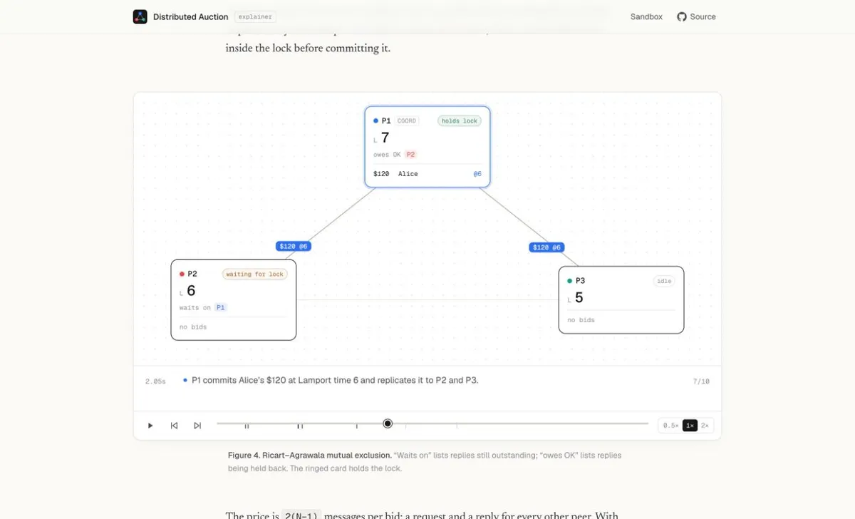This screenshot has width=855, height=519.
Task: Click Alice's $120 bid row in P1
Action: pyautogui.click(x=427, y=174)
